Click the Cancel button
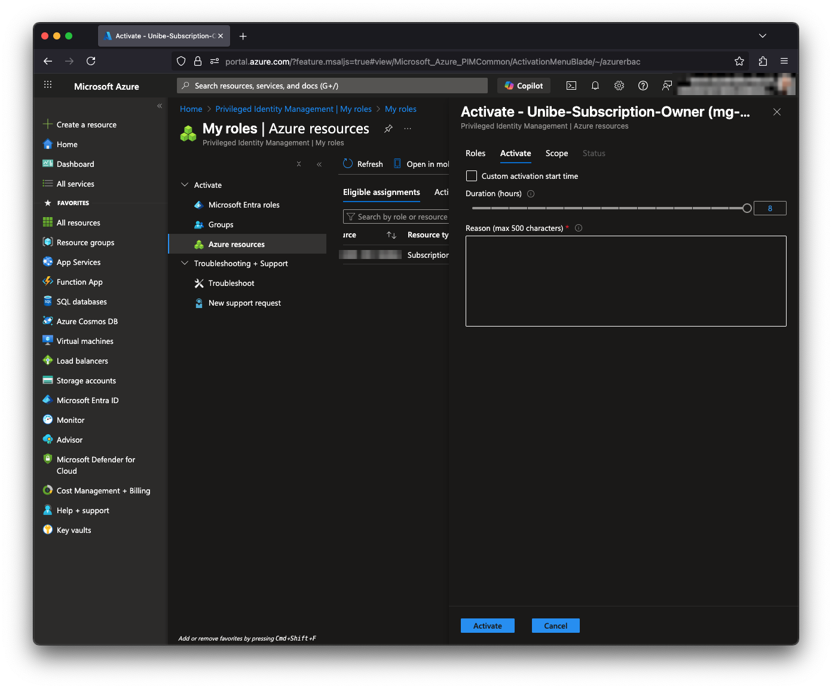Screen dimensions: 832x689 [x=555, y=626]
